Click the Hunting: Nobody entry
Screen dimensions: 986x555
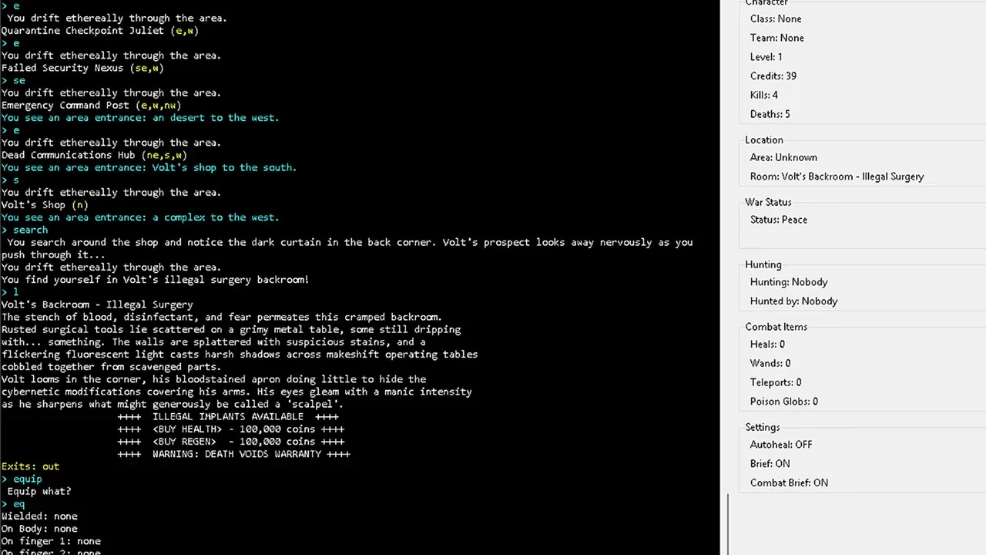pos(789,282)
